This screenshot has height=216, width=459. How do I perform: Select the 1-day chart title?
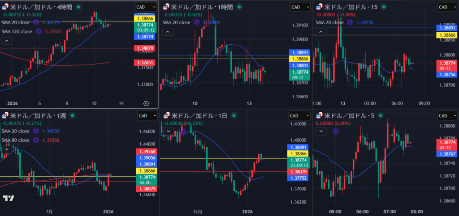click(197, 115)
